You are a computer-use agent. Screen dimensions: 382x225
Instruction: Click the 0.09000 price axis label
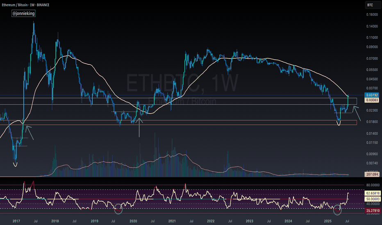click(372, 47)
